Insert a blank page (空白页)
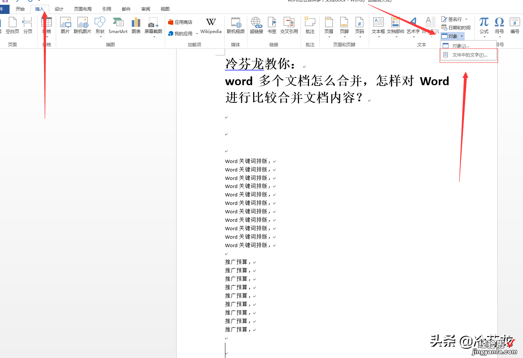Image resolution: width=523 pixels, height=358 pixels. (12, 25)
